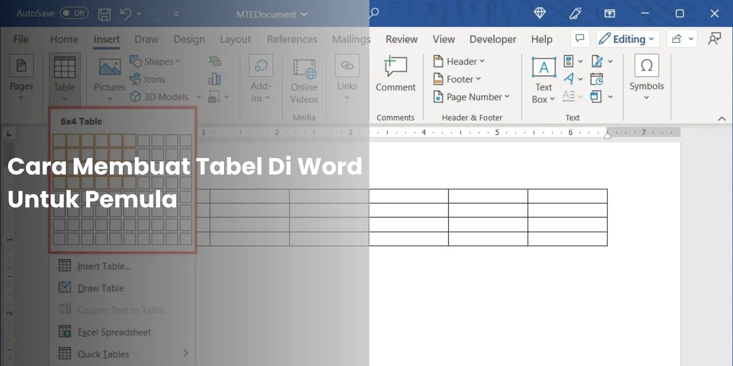The image size is (733, 366).
Task: Select the Review tab
Action: [x=401, y=39]
